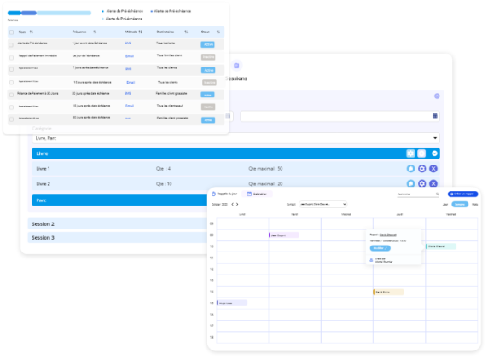Tick checkbox for 7 jours après row

click(11, 69)
